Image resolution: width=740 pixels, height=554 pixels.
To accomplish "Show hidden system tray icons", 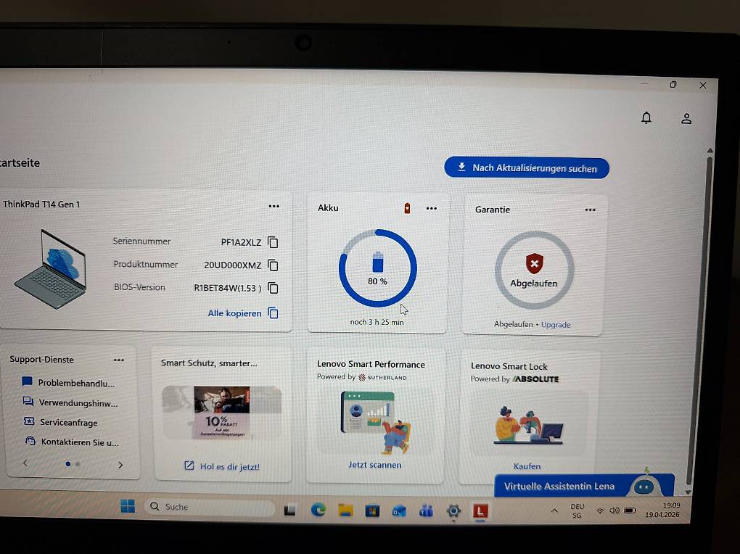I will (x=554, y=510).
